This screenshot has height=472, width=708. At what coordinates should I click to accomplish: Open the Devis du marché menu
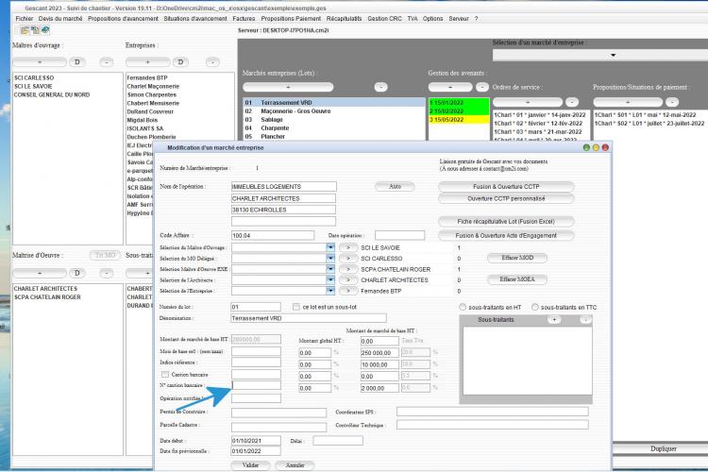(x=60, y=19)
